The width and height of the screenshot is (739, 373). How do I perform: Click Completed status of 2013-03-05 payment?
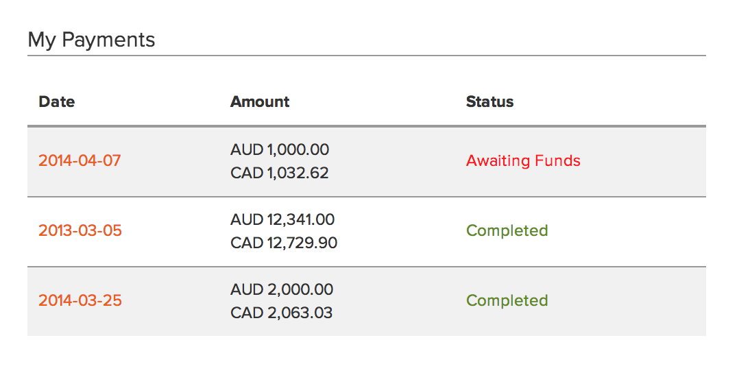click(x=507, y=231)
